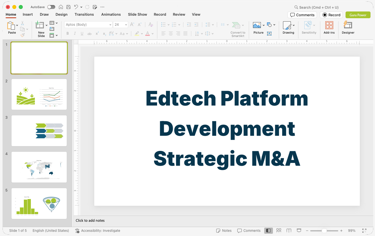
Task: Click the Strikethrough icon
Action: click(x=89, y=34)
